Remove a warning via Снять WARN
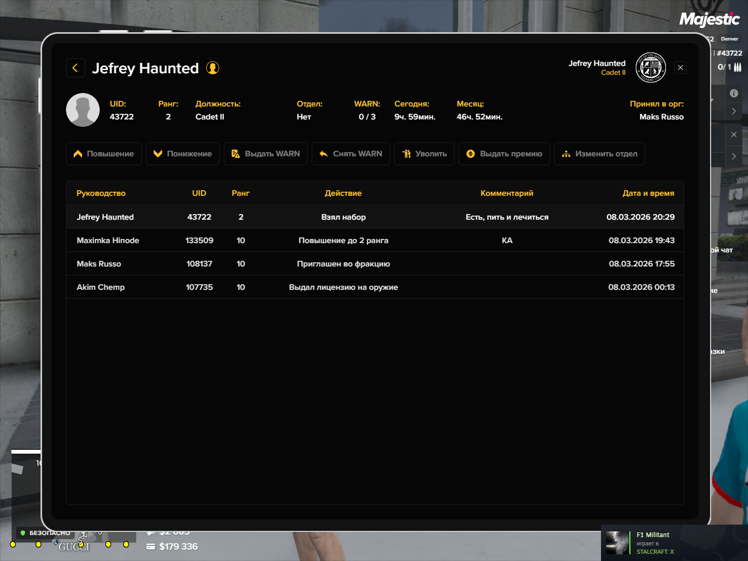This screenshot has width=748, height=561. point(351,154)
